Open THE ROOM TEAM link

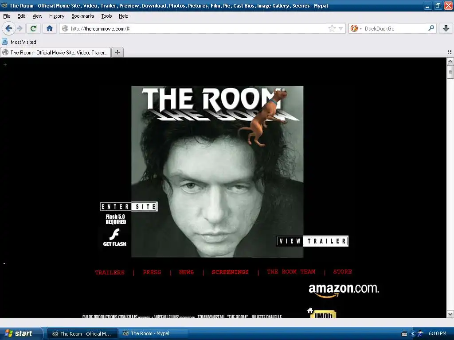[x=291, y=271]
